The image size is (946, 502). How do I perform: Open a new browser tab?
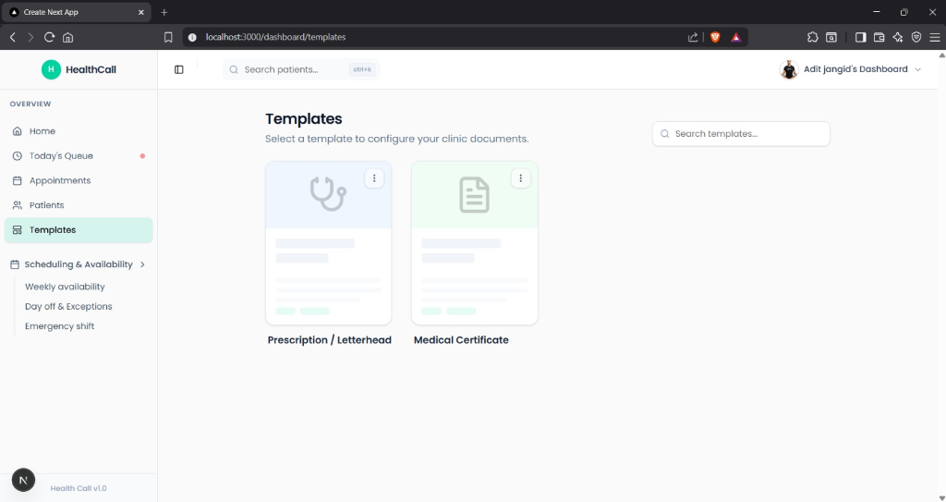(164, 12)
